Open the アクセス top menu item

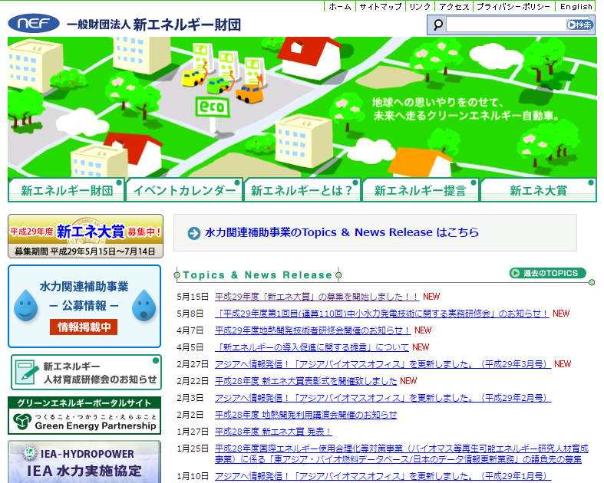point(454,7)
